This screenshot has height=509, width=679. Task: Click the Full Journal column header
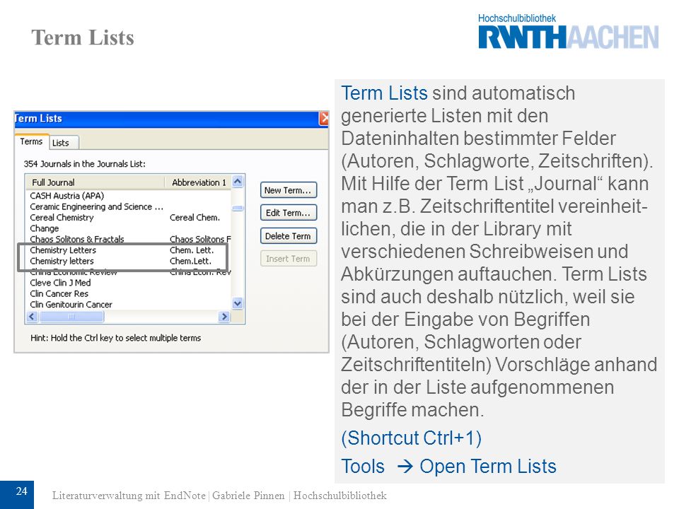coord(95,182)
